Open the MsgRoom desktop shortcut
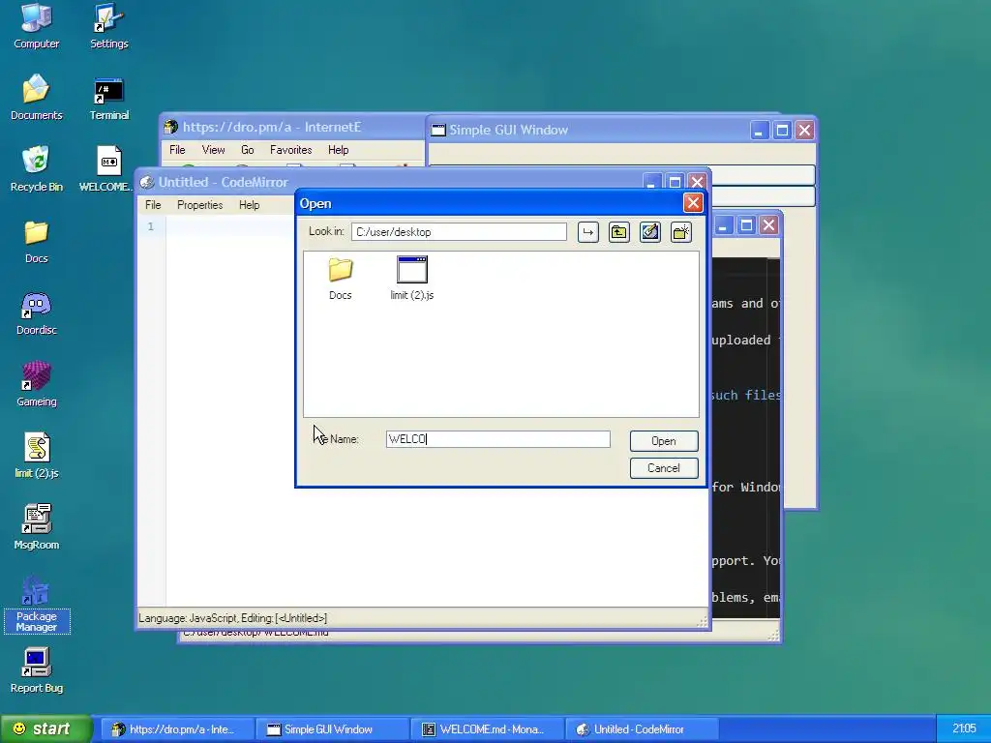The height and width of the screenshot is (743, 991). 36,527
